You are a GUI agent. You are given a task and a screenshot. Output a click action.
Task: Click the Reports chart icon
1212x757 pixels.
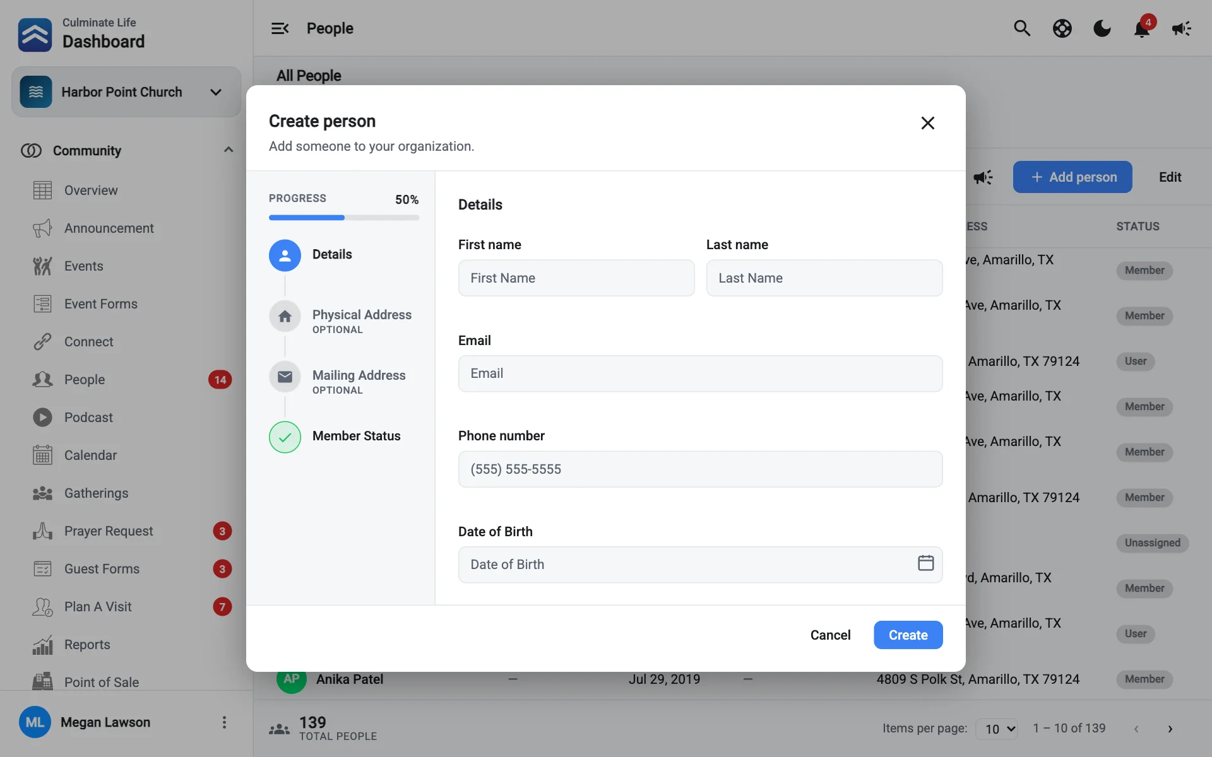tap(42, 645)
